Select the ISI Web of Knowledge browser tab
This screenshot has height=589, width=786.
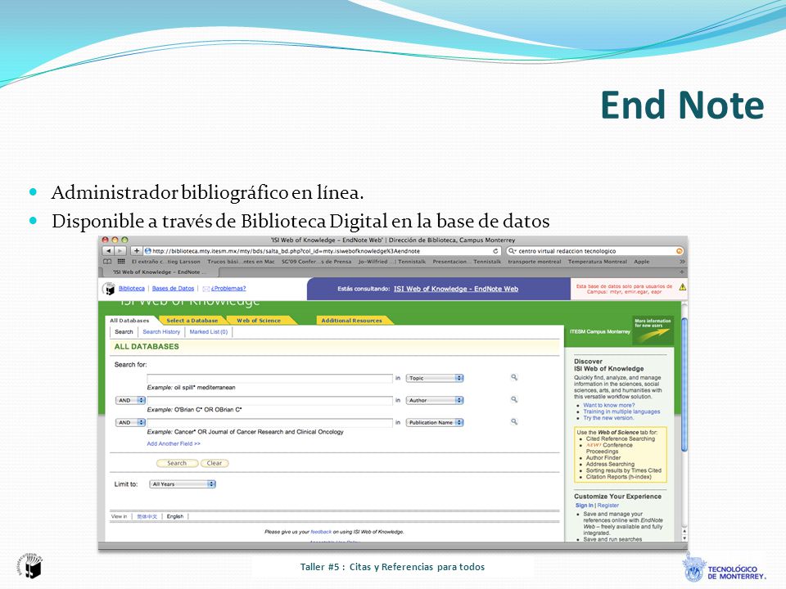pos(160,272)
